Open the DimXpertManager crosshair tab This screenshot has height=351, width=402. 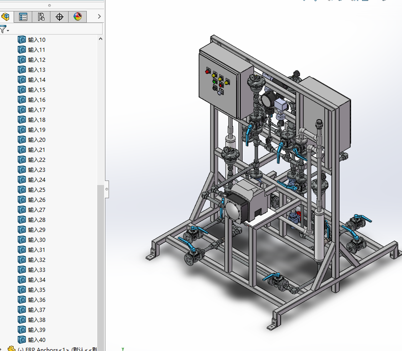(60, 17)
